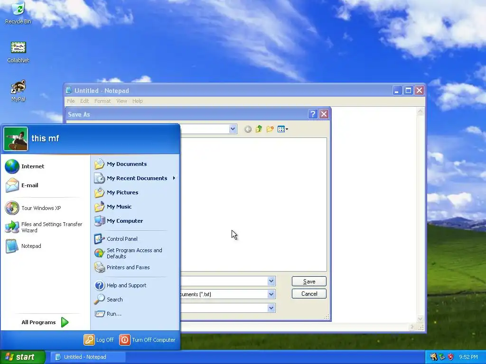Click the Save button
The height and width of the screenshot is (364, 486).
coord(309,282)
